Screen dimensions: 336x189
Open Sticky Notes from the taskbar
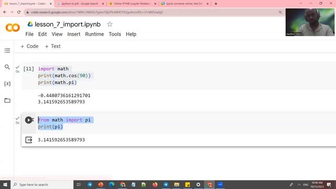187,184
